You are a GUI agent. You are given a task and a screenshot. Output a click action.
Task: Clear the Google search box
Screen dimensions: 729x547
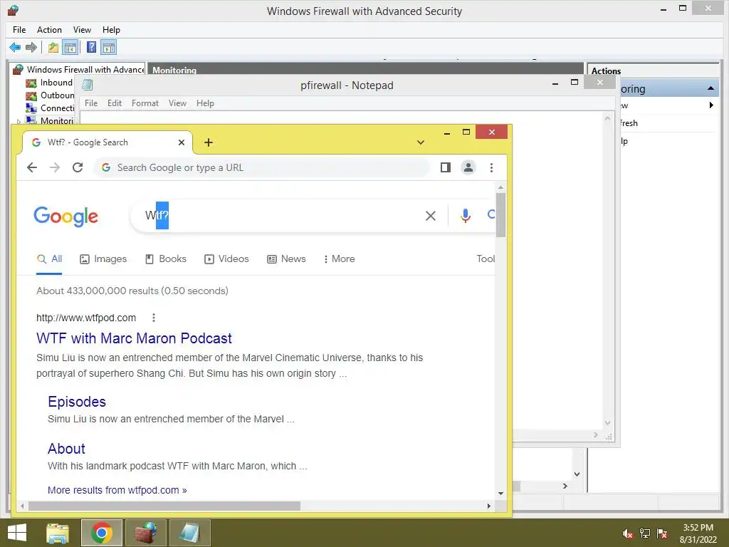coord(431,215)
